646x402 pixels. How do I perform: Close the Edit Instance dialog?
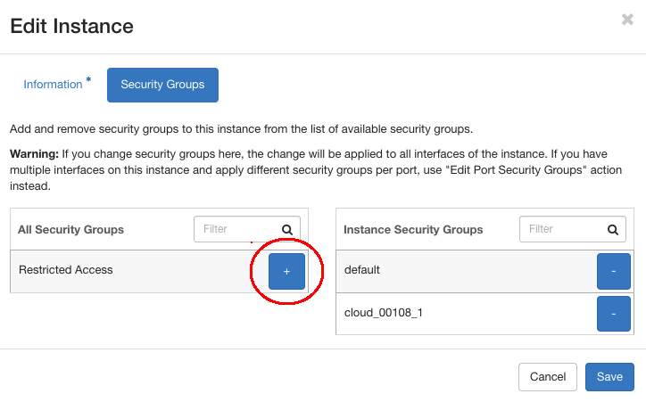pyautogui.click(x=627, y=20)
